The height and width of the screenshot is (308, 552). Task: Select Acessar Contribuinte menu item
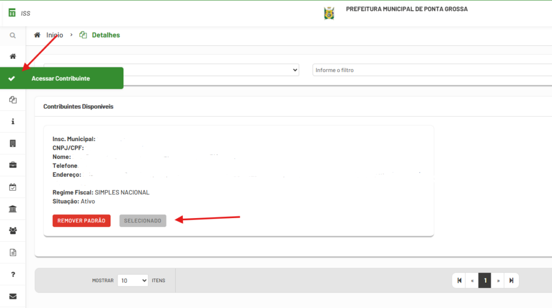(x=60, y=79)
